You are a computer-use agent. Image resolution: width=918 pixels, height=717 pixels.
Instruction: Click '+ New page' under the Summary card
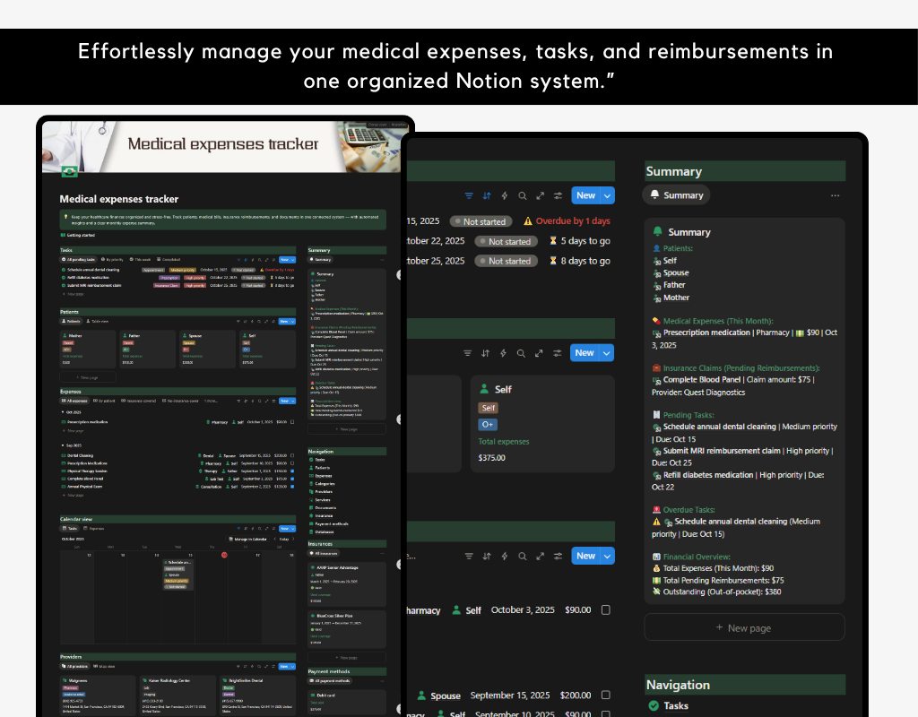pyautogui.click(x=744, y=627)
